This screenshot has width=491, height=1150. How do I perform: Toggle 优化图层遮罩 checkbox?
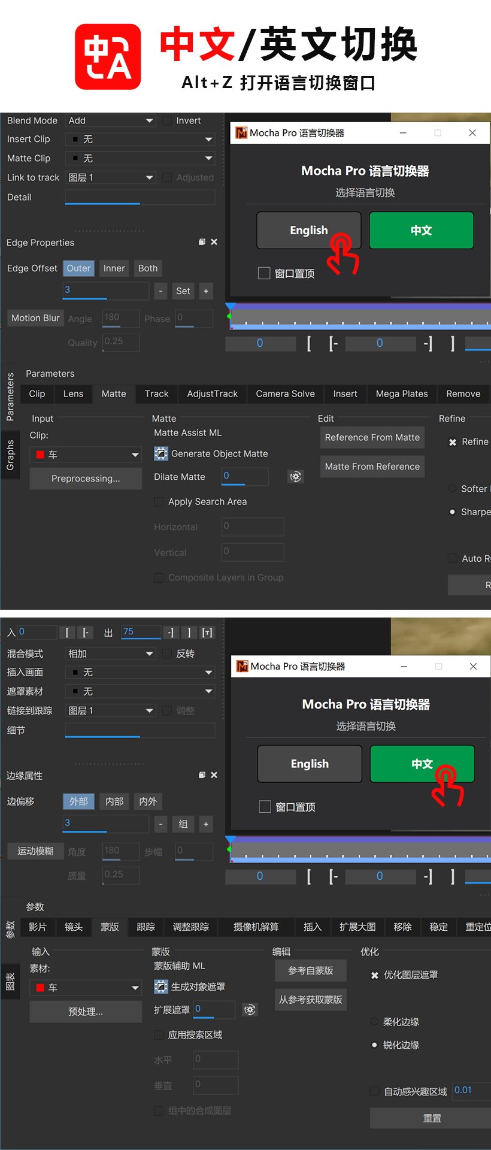pos(374,975)
